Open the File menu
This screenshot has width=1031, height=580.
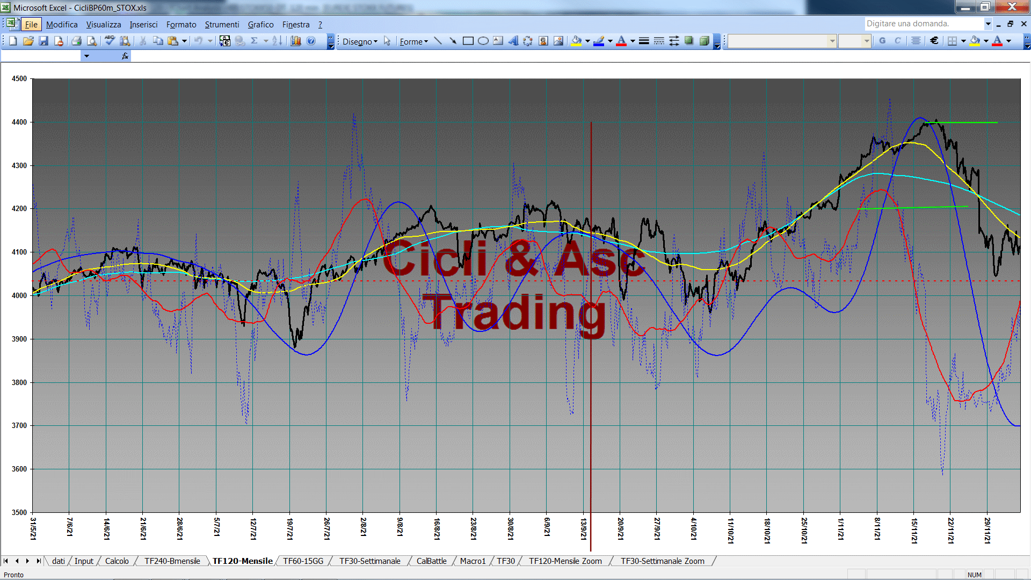point(31,24)
